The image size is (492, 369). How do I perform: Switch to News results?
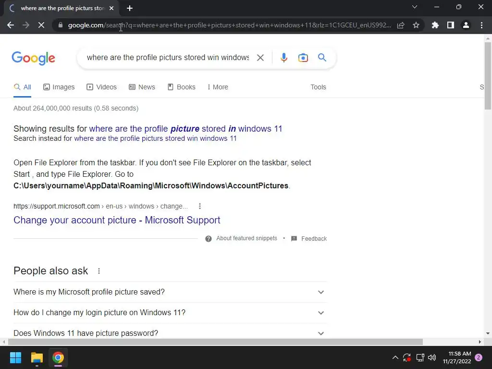click(x=142, y=87)
